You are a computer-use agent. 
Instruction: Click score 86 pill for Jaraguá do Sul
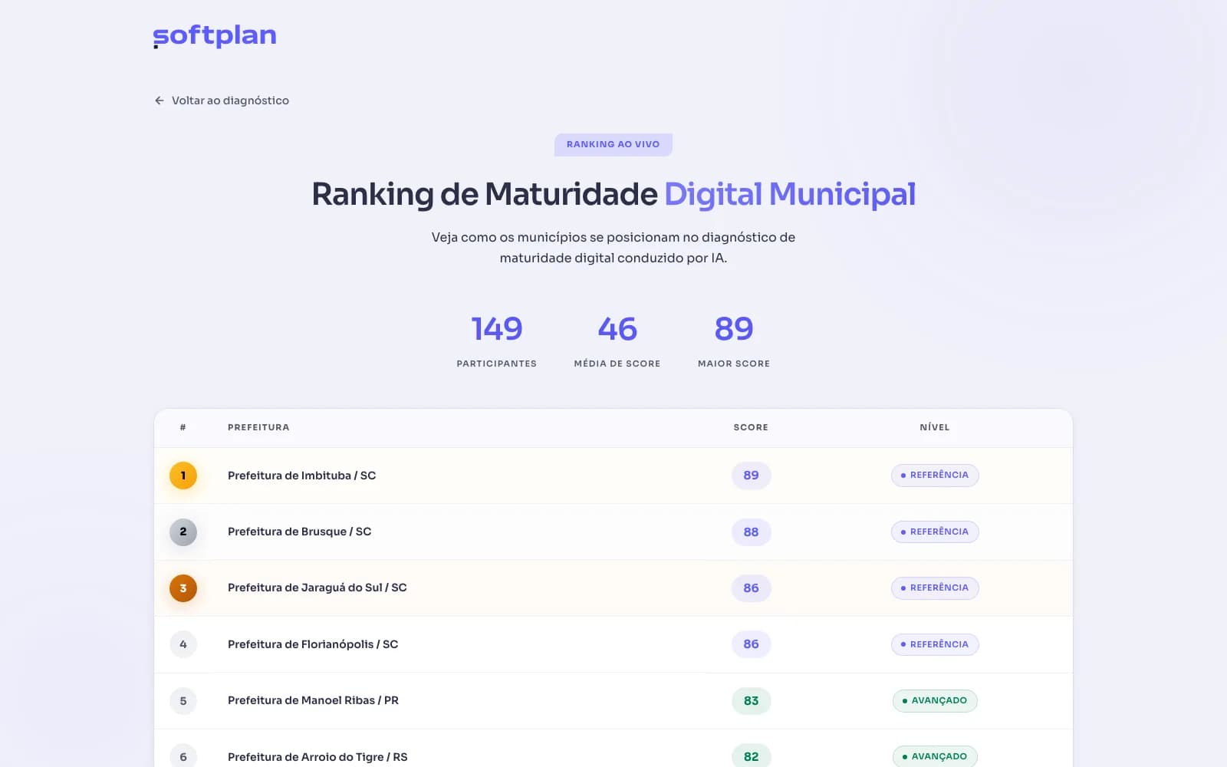coord(751,588)
